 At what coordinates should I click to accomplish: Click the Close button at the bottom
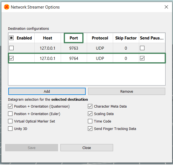pyautogui.click(x=86, y=148)
